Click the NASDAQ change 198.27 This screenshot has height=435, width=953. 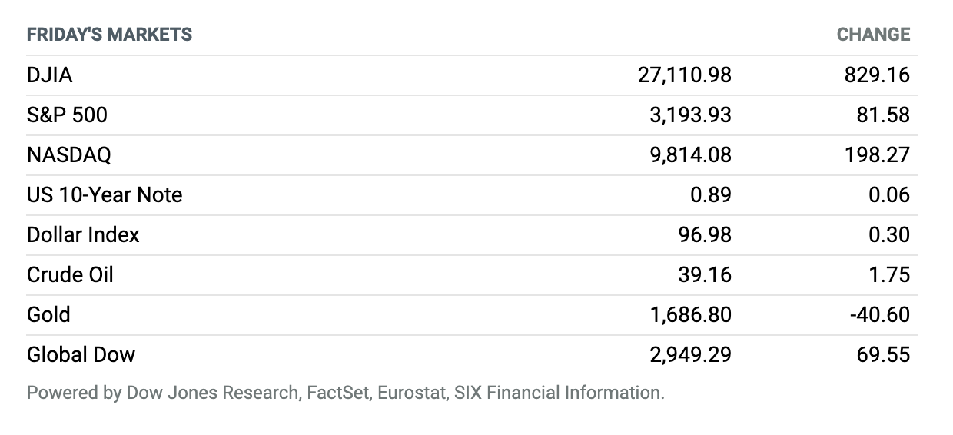pyautogui.click(x=875, y=155)
